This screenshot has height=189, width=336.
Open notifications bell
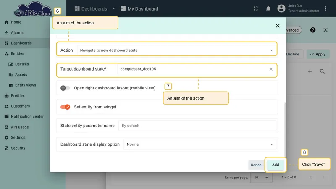pos(268,8)
